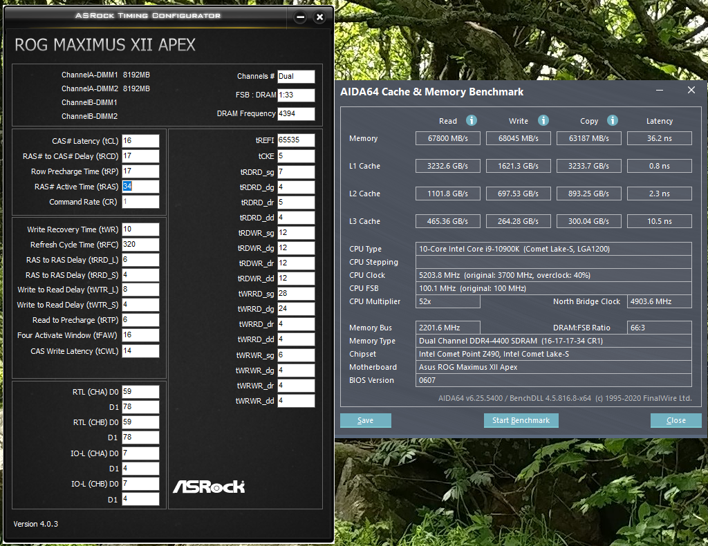Click the RTL (CHA) D0 field
708x546 pixels.
140,392
